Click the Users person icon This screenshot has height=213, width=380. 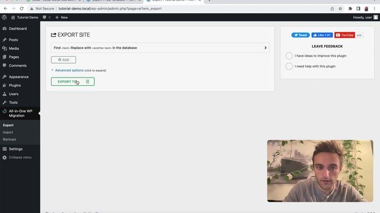tap(5, 94)
